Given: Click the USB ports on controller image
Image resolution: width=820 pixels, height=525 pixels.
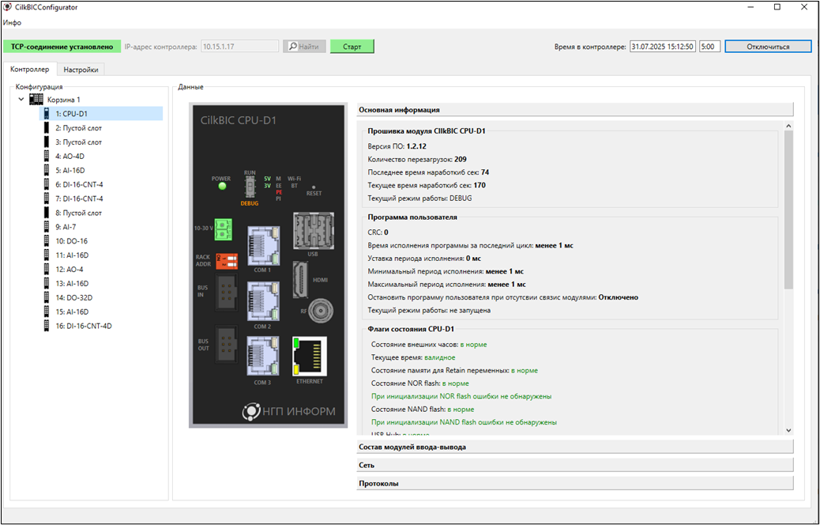Looking at the screenshot, I should pos(314,231).
